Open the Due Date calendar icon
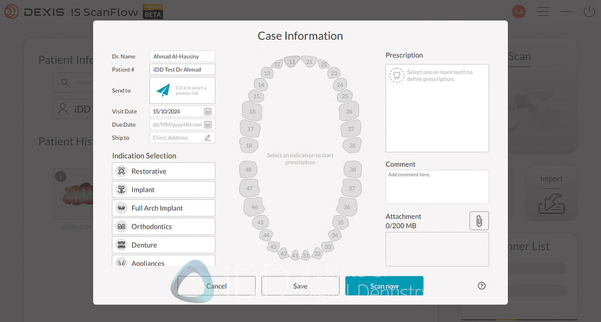 (x=208, y=125)
